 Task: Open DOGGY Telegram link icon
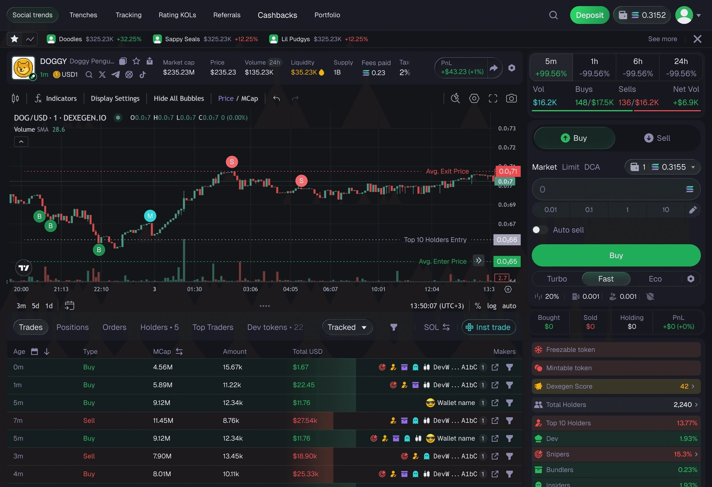tap(115, 74)
